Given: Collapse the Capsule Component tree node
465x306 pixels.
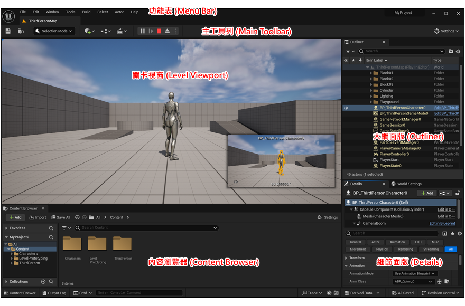Looking at the screenshot, I should [351, 209].
